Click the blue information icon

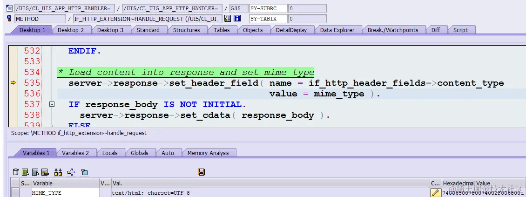coord(237,19)
